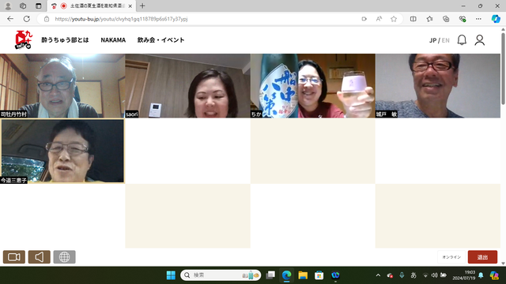The image size is (506, 284).
Task: Select the 今道三恵子 video tile
Action: point(62,151)
